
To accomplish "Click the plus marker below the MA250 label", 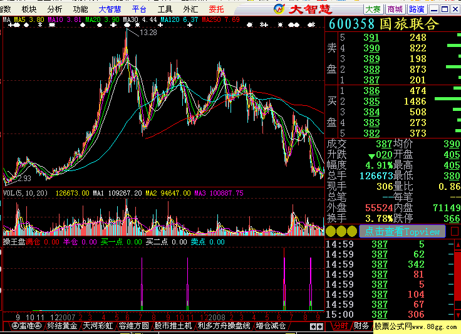I will tap(190, 25).
